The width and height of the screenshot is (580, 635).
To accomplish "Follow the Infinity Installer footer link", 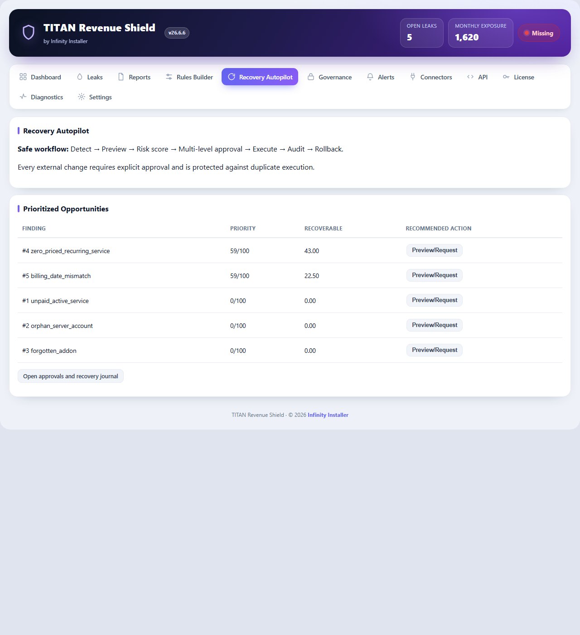I will pyautogui.click(x=328, y=415).
